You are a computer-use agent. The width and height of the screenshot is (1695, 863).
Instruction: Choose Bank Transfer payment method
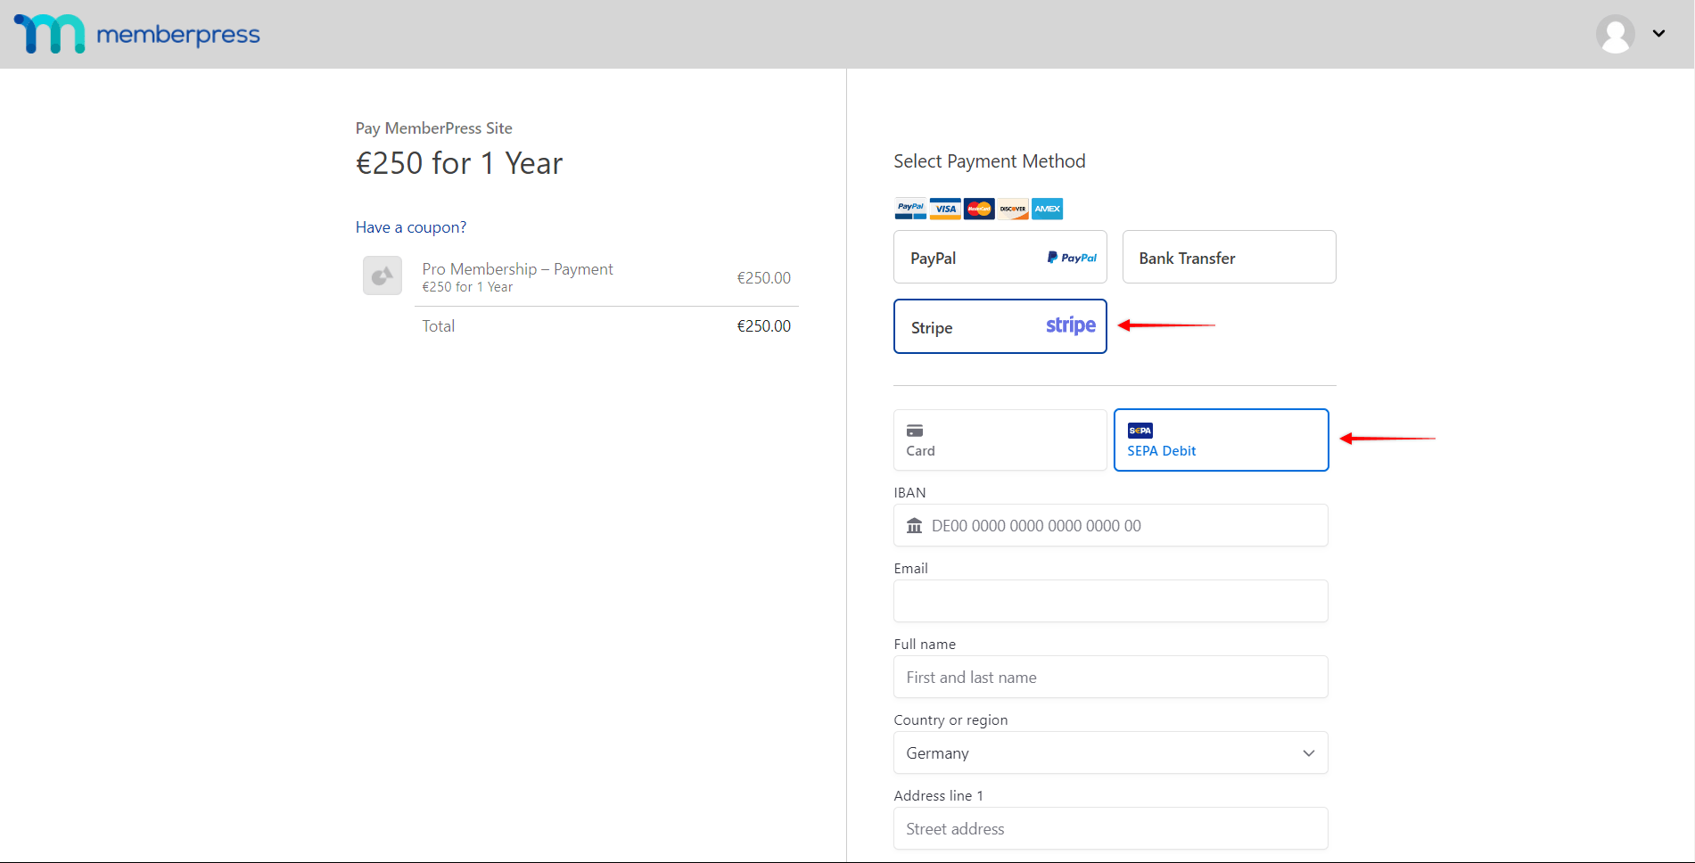(1229, 258)
